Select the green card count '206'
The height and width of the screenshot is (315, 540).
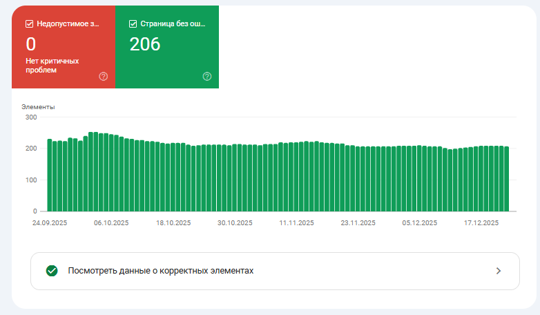pos(145,45)
